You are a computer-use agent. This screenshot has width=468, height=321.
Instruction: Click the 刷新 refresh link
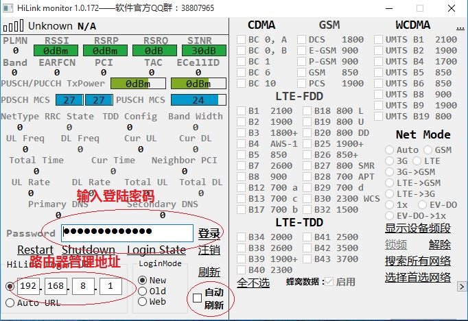209,272
